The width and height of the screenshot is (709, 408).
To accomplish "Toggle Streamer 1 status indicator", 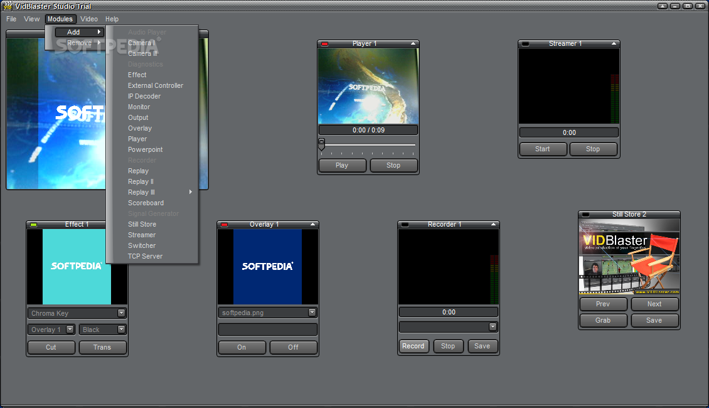I will (525, 44).
